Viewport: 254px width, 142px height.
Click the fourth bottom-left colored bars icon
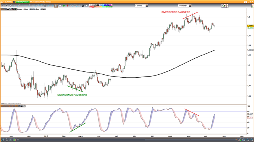pos(15,140)
